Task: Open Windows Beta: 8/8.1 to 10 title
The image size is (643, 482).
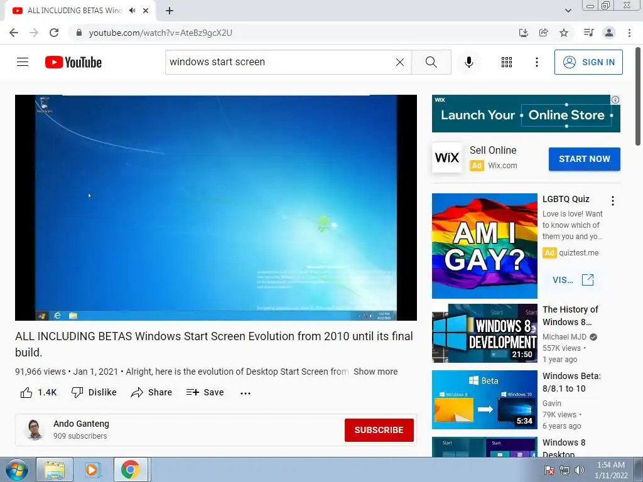Action: tap(571, 382)
